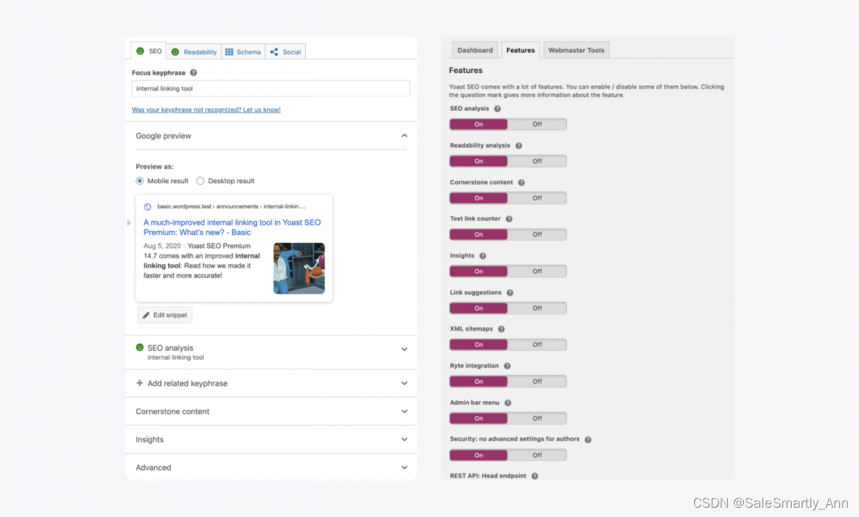Expand Add related keyphrase section

click(404, 383)
